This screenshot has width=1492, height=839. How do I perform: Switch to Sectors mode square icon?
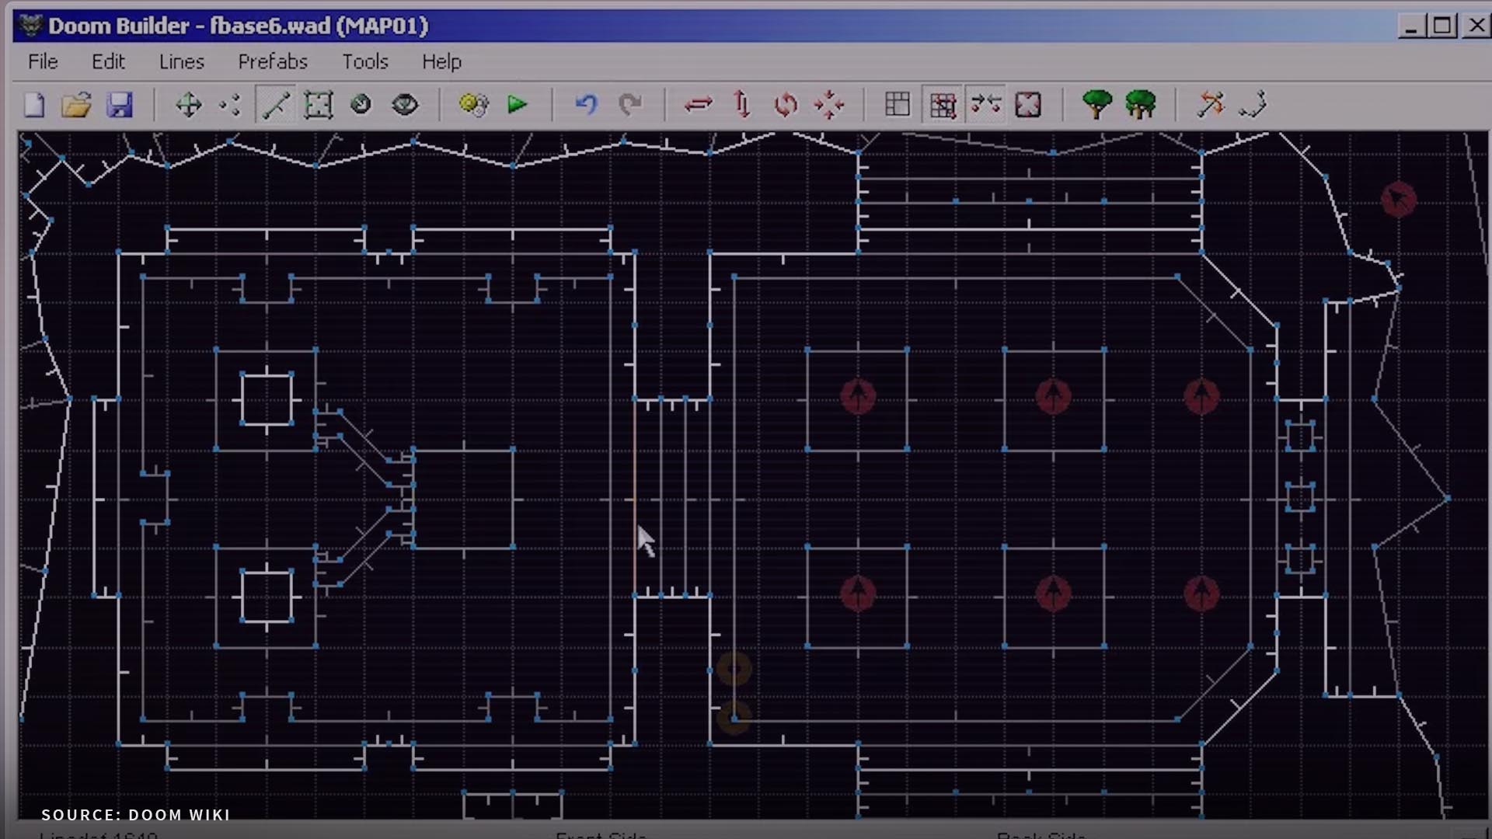(x=319, y=105)
